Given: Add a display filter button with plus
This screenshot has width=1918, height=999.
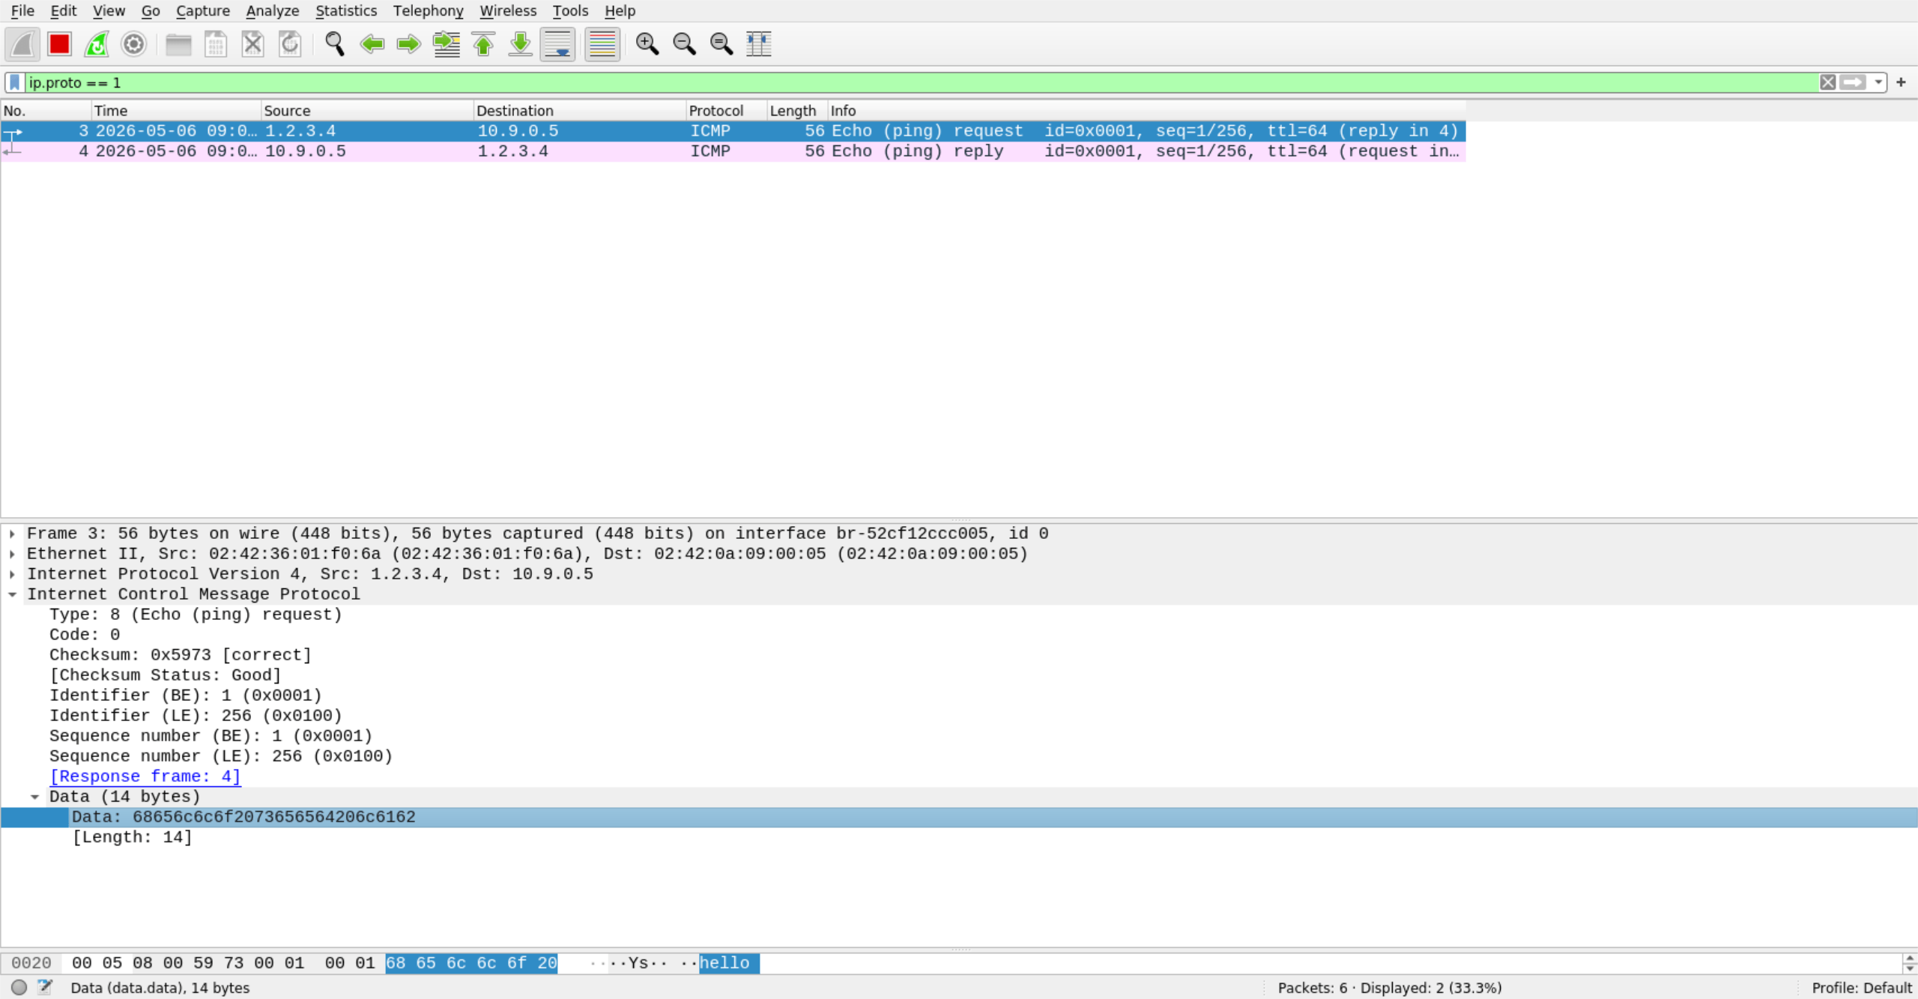Looking at the screenshot, I should (x=1902, y=82).
